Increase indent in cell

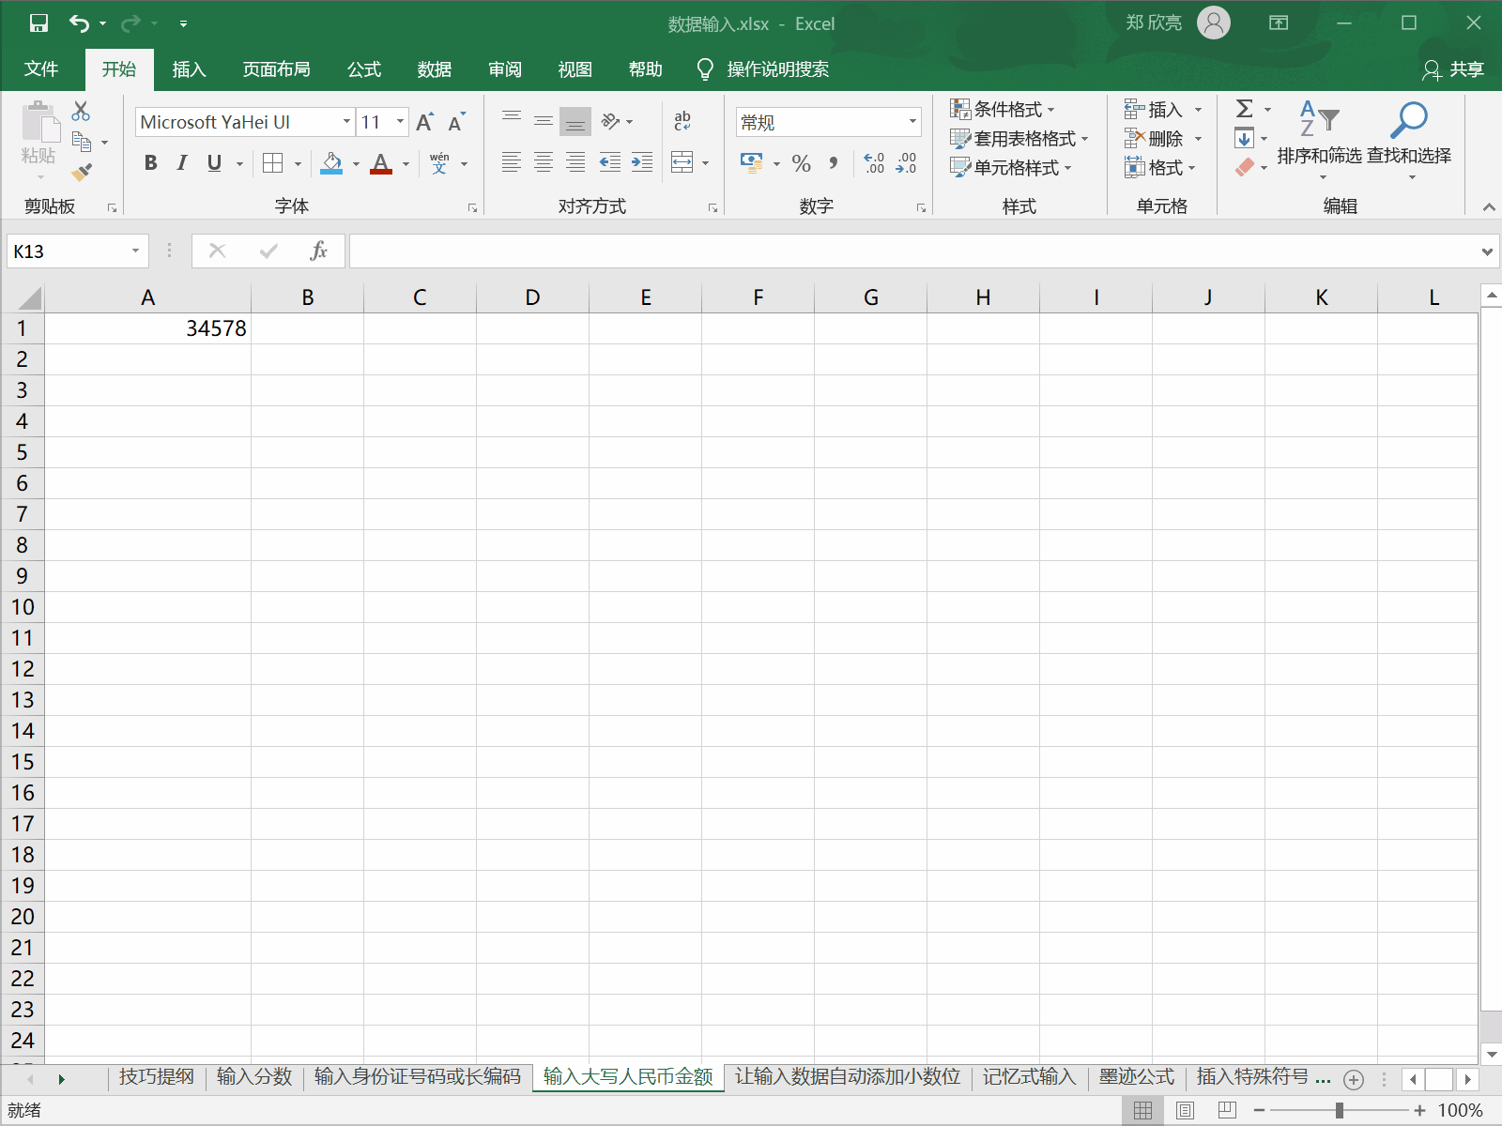642,162
